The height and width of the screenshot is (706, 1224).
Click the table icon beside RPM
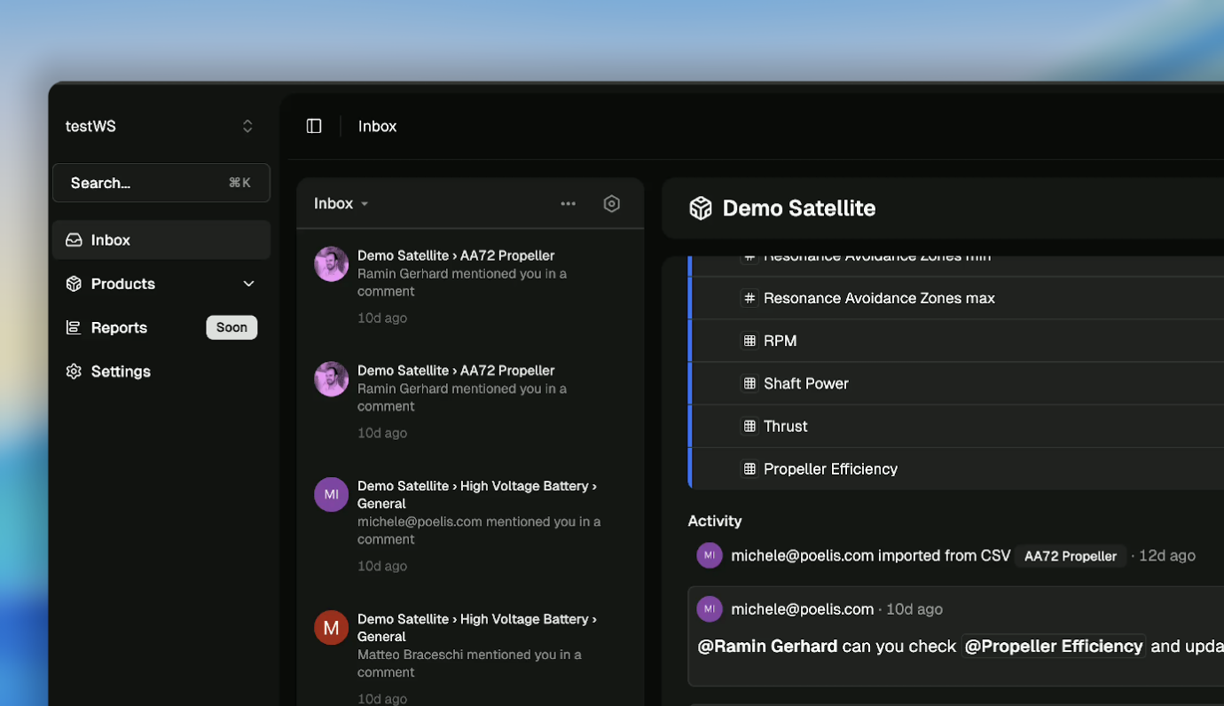(749, 341)
